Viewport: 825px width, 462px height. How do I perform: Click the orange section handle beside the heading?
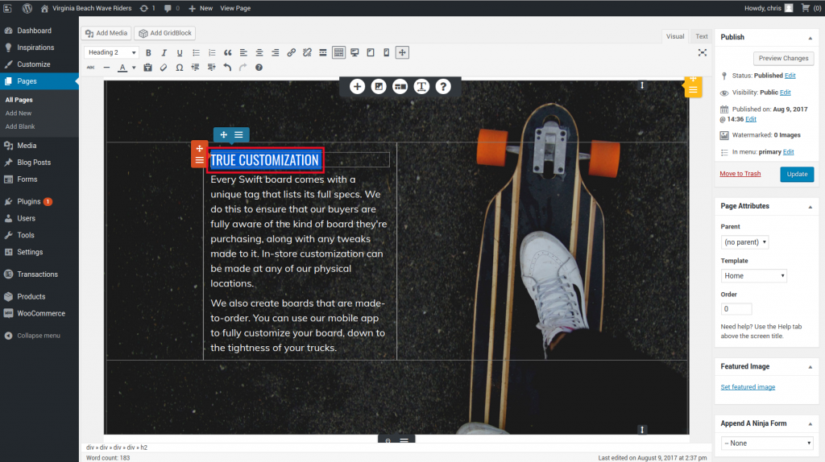click(199, 155)
